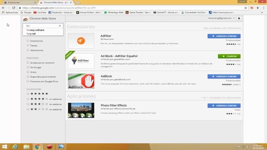Click the browser address bar URL
267x150 pixels.
point(59,8)
